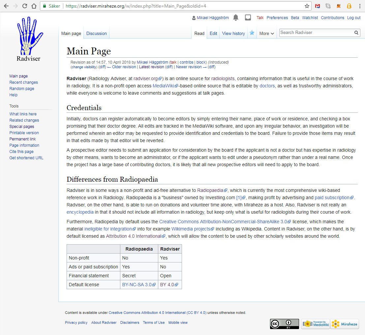Click the Miraheze badge
The image size is (365, 335).
(x=345, y=324)
